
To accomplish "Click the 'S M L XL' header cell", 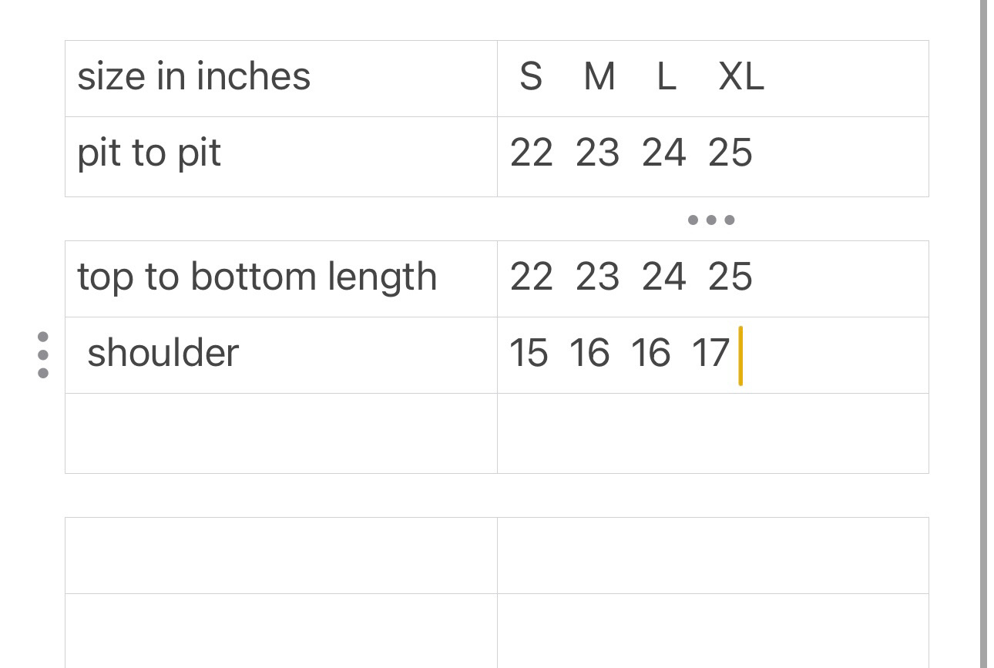I will point(712,79).
